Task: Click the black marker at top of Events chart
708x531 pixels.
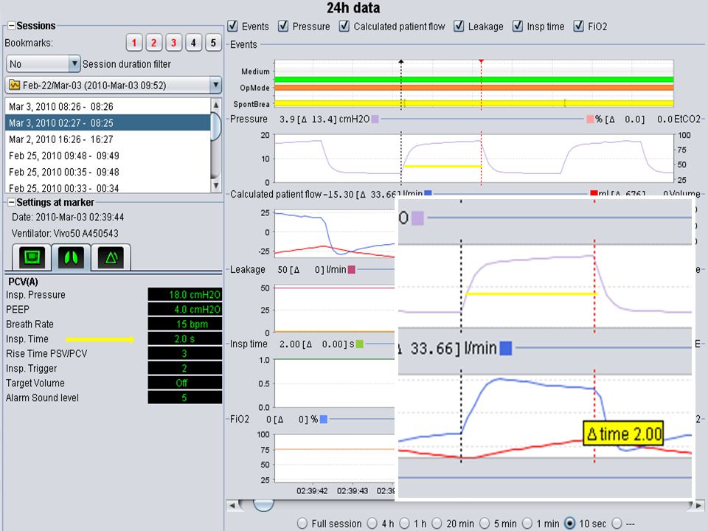Action: point(401,61)
